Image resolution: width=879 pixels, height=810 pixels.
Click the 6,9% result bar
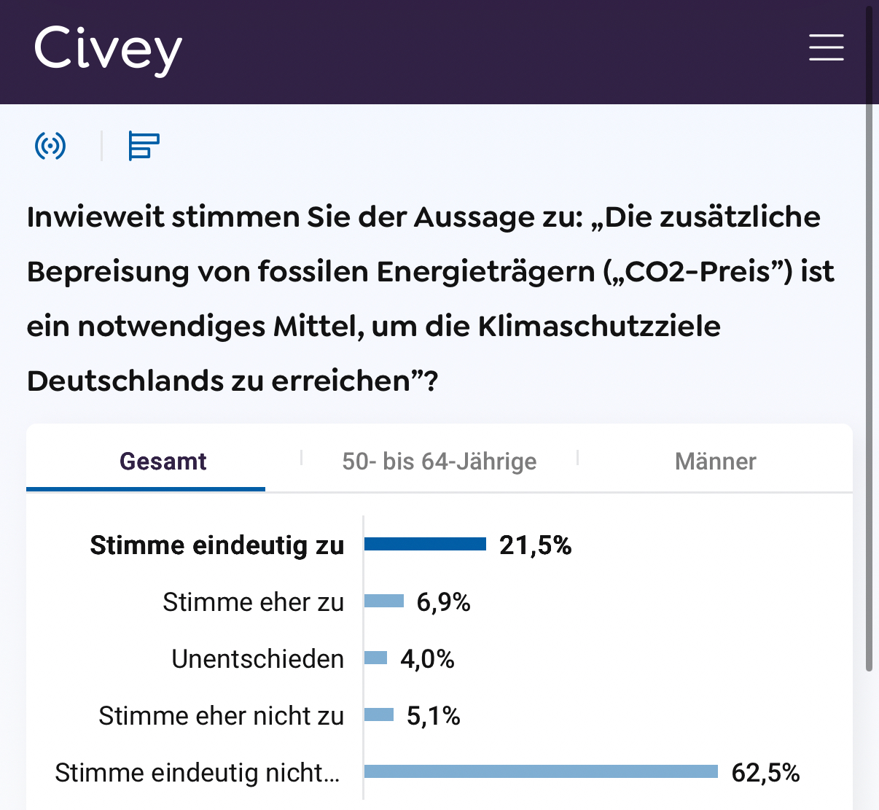pos(384,601)
